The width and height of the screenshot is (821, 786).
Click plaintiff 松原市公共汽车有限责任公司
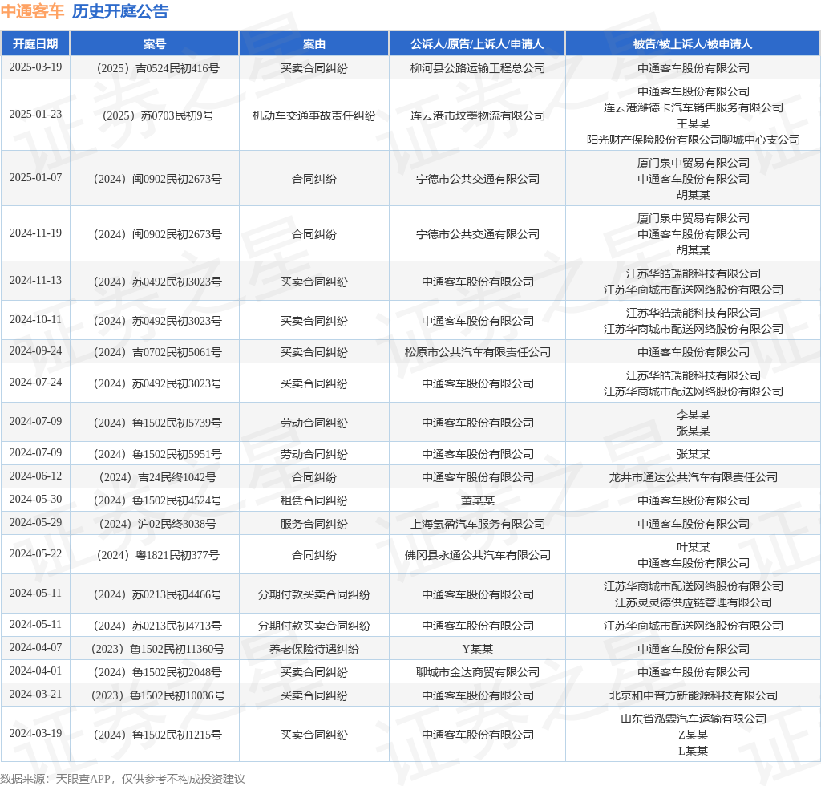pyautogui.click(x=478, y=352)
